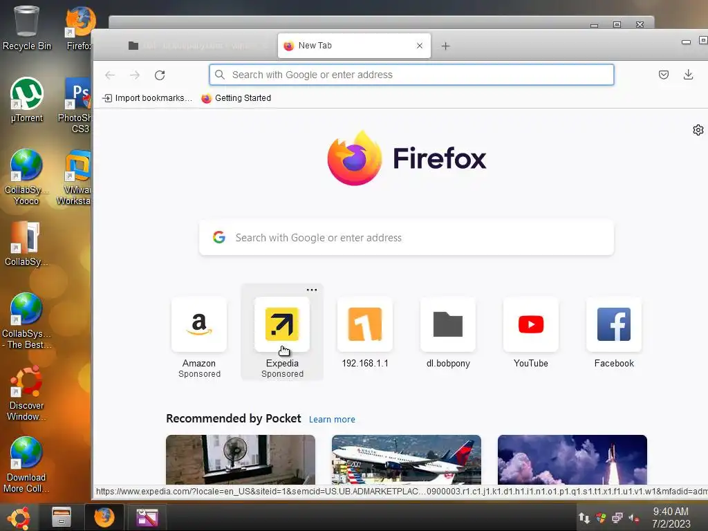Select the Firefox desktop shortcut

coord(80,28)
